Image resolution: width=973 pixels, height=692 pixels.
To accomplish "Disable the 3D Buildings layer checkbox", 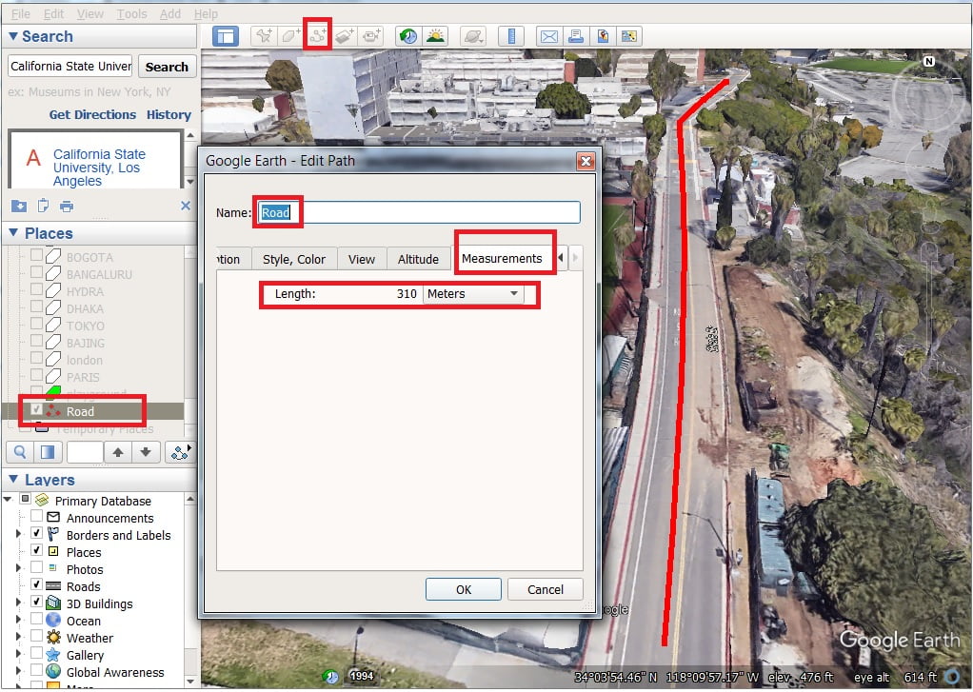I will point(36,602).
